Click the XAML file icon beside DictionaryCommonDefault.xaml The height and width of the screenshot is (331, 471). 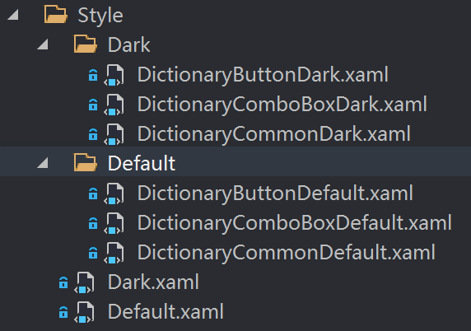(x=114, y=254)
